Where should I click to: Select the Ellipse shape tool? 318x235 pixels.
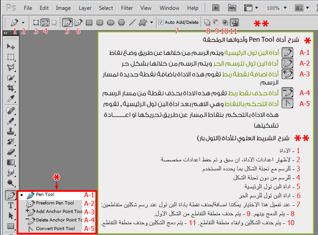[x=111, y=22]
